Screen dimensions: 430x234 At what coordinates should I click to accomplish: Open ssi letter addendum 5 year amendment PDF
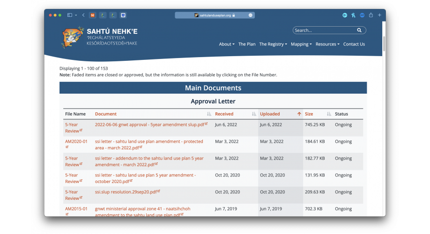pos(149,161)
